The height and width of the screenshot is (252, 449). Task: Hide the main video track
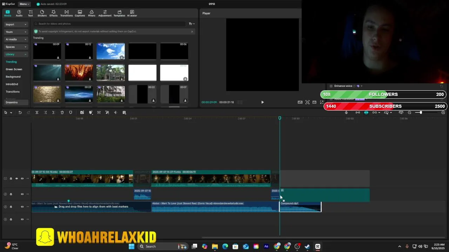tap(16, 178)
